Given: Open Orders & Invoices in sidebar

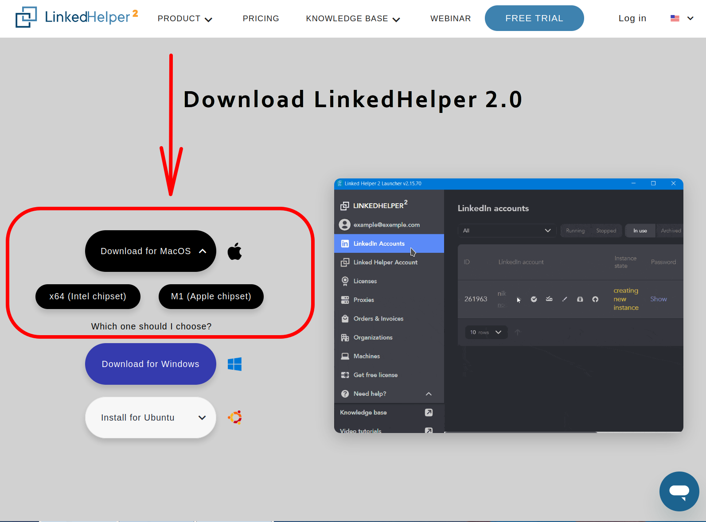Looking at the screenshot, I should point(389,319).
